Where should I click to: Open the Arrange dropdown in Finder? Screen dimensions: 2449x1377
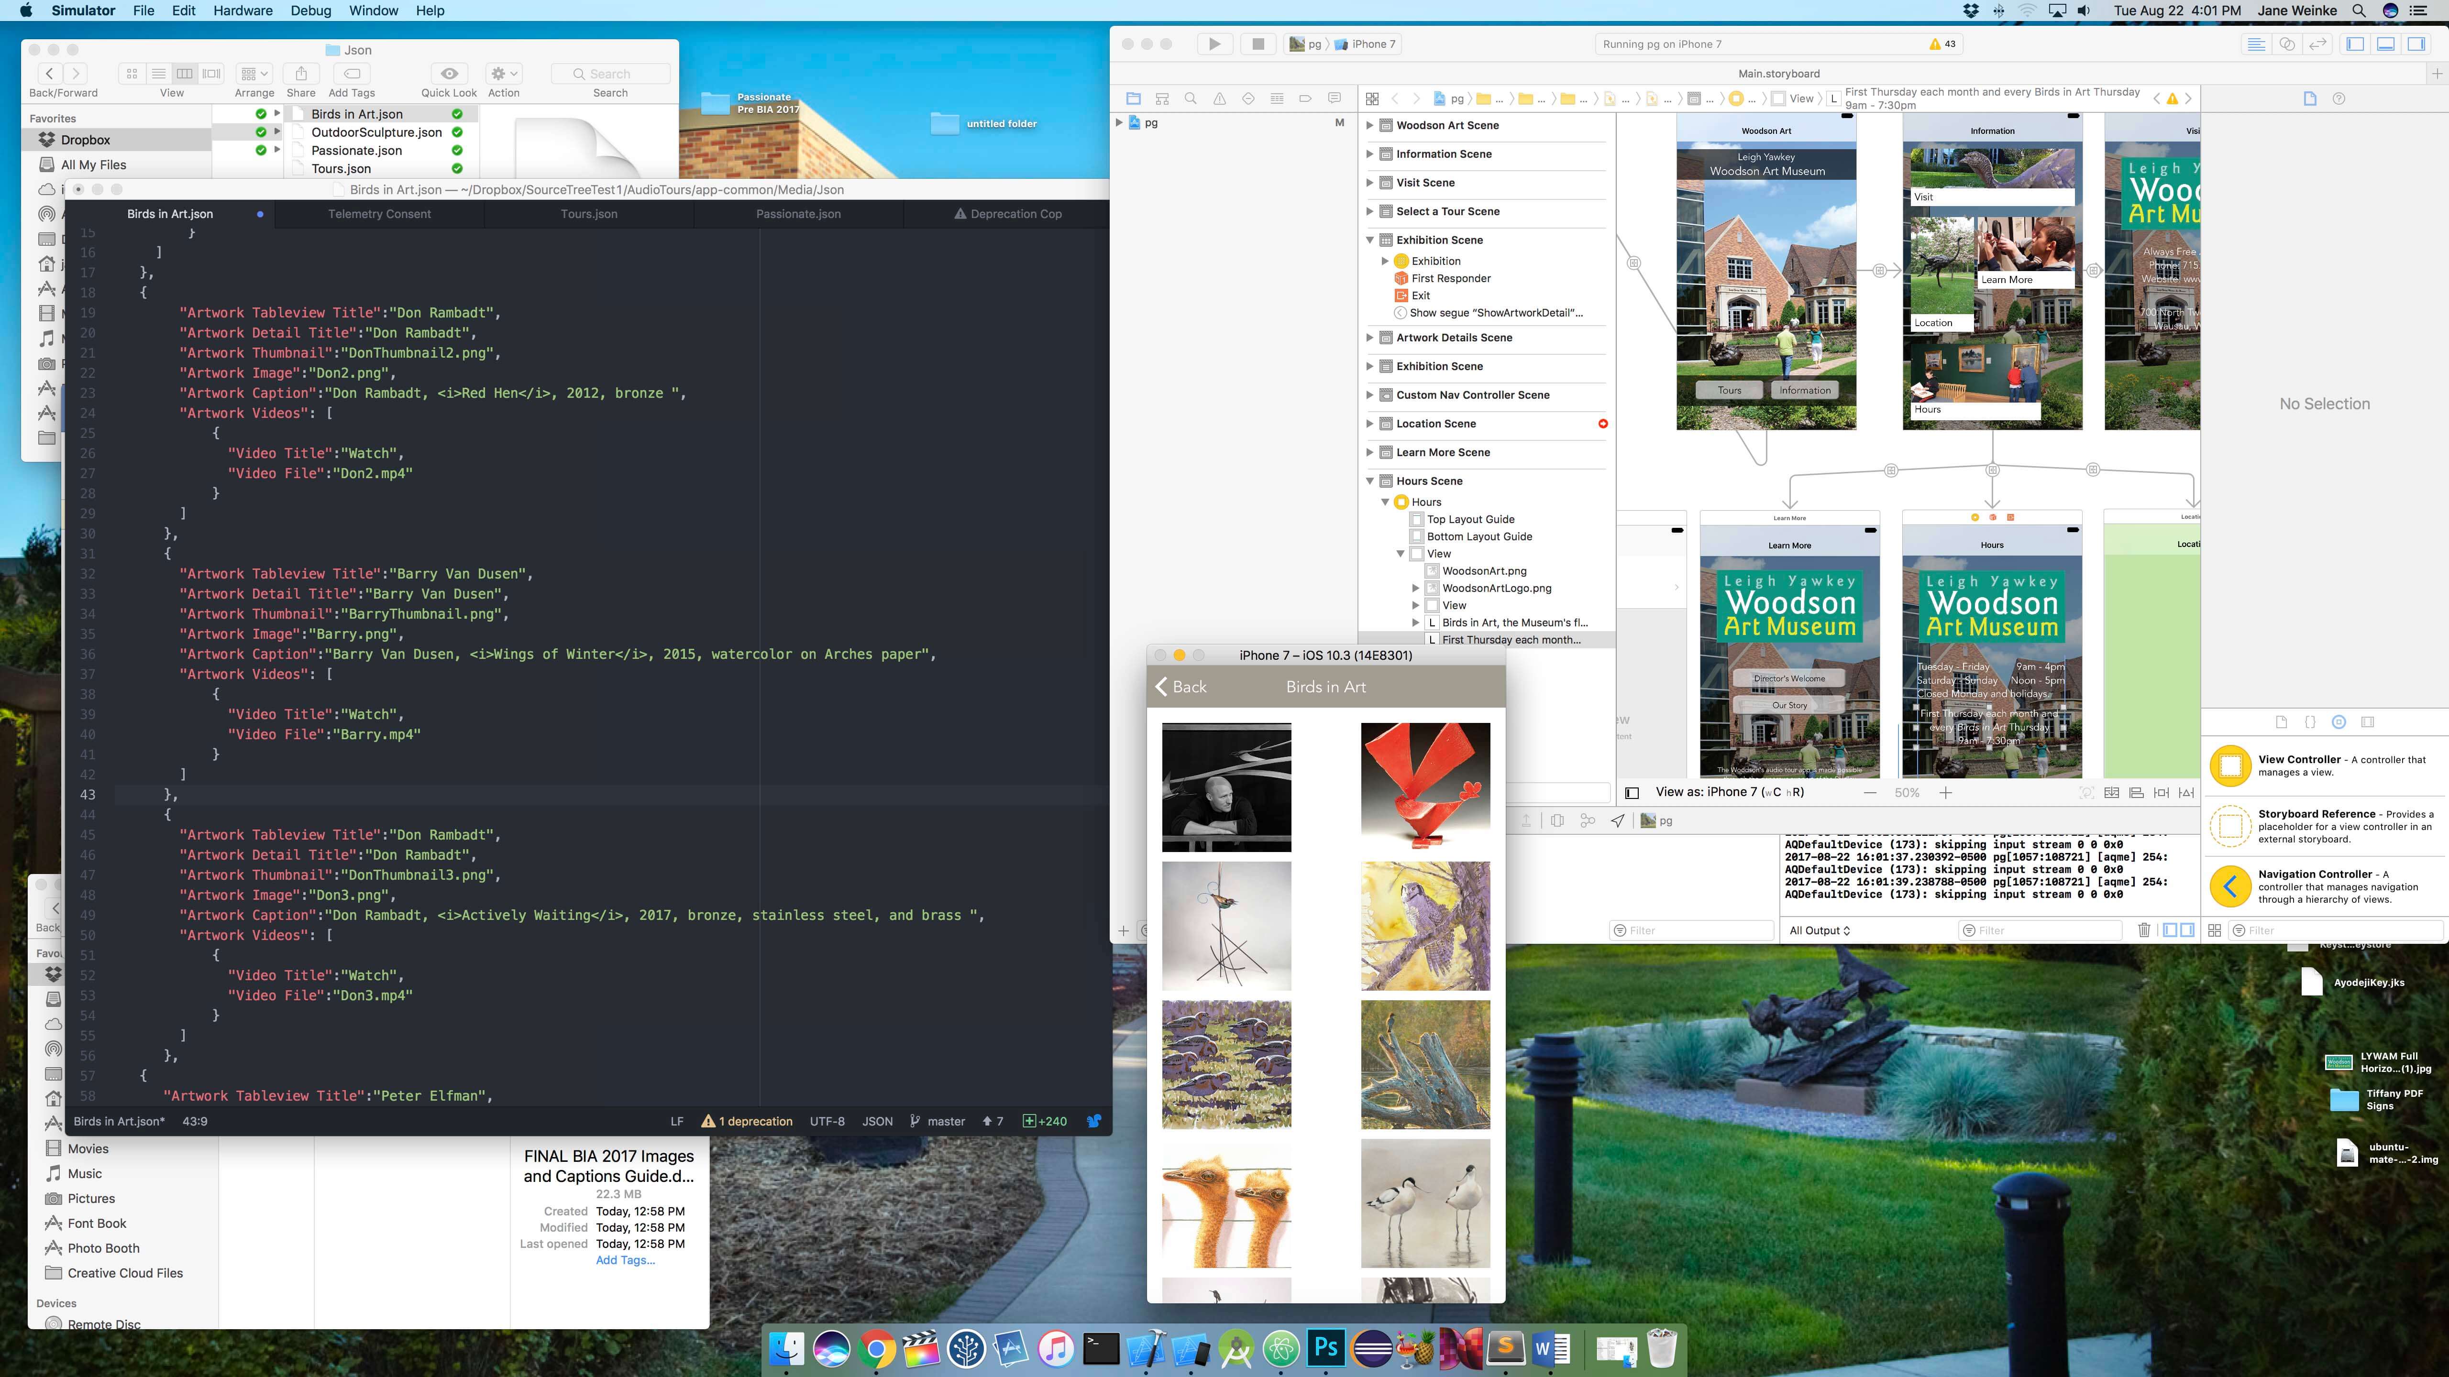coord(255,74)
